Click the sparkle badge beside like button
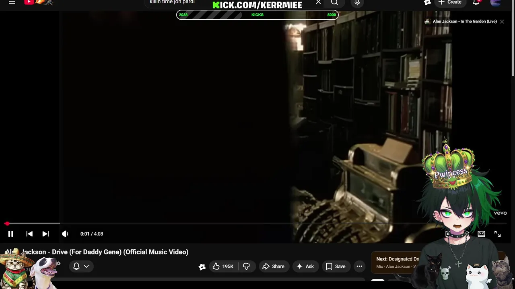This screenshot has height=289, width=515. click(x=202, y=267)
